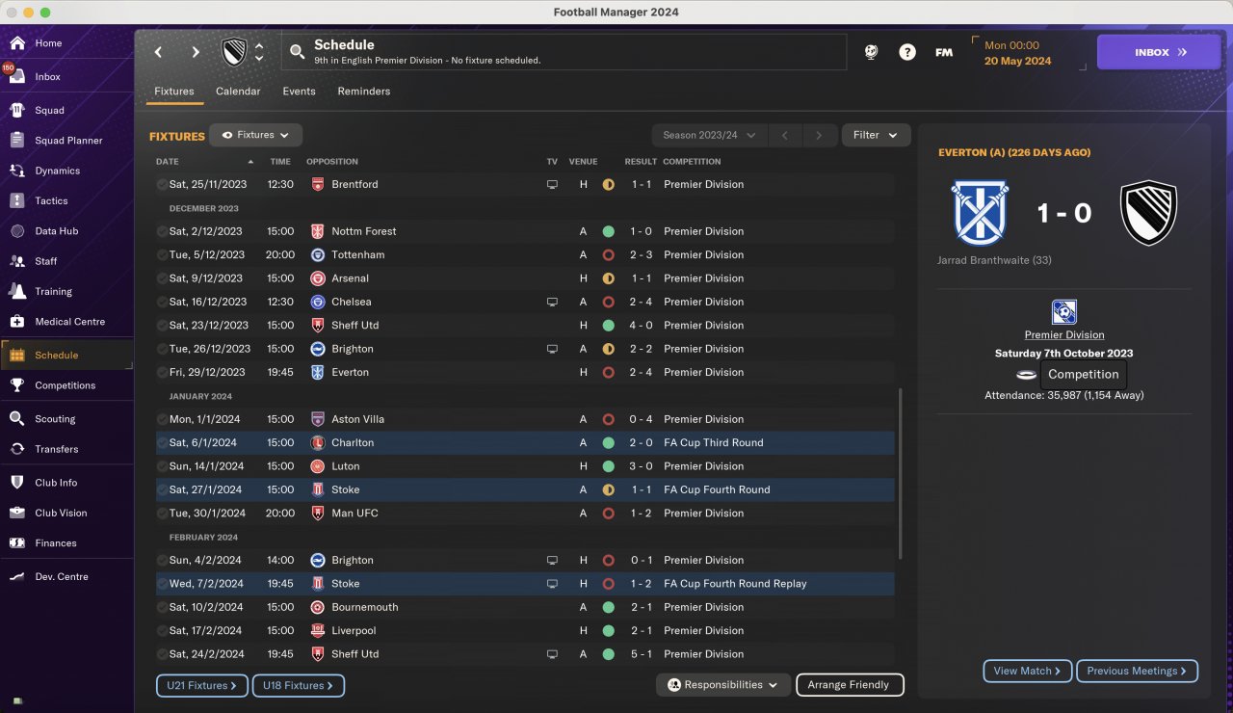Tick the circle beside the Liverpool fixture
Image resolution: width=1233 pixels, height=713 pixels.
[162, 631]
